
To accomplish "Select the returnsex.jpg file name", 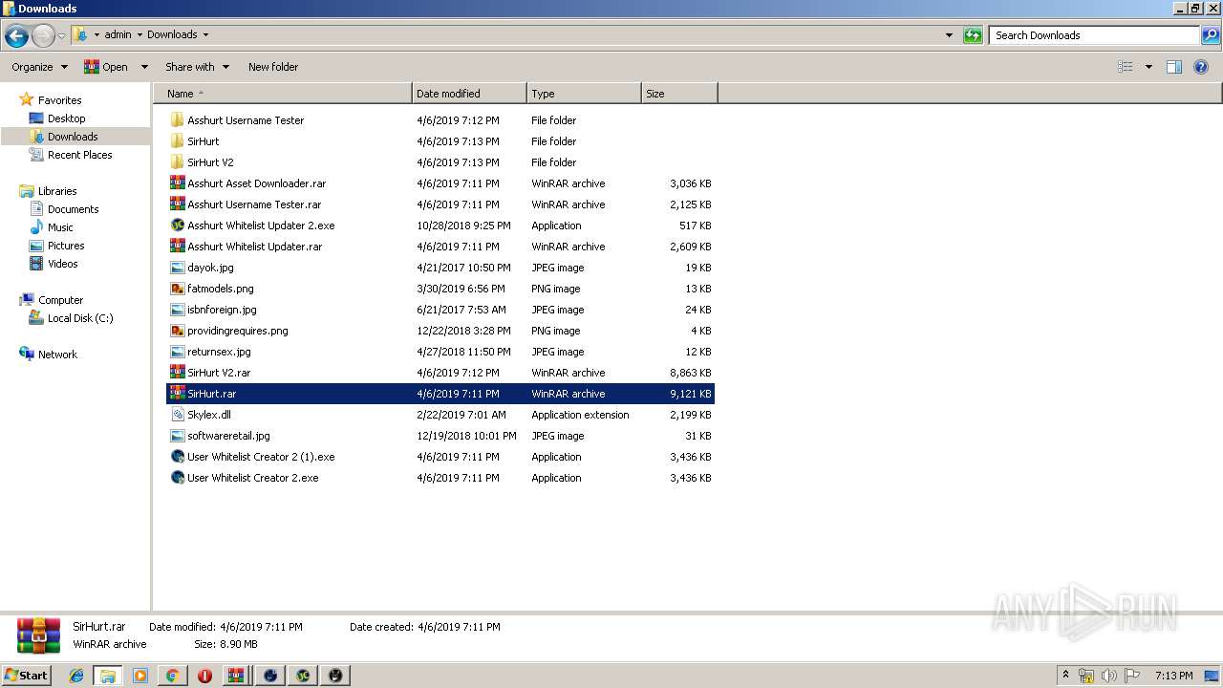I will pyautogui.click(x=219, y=352).
